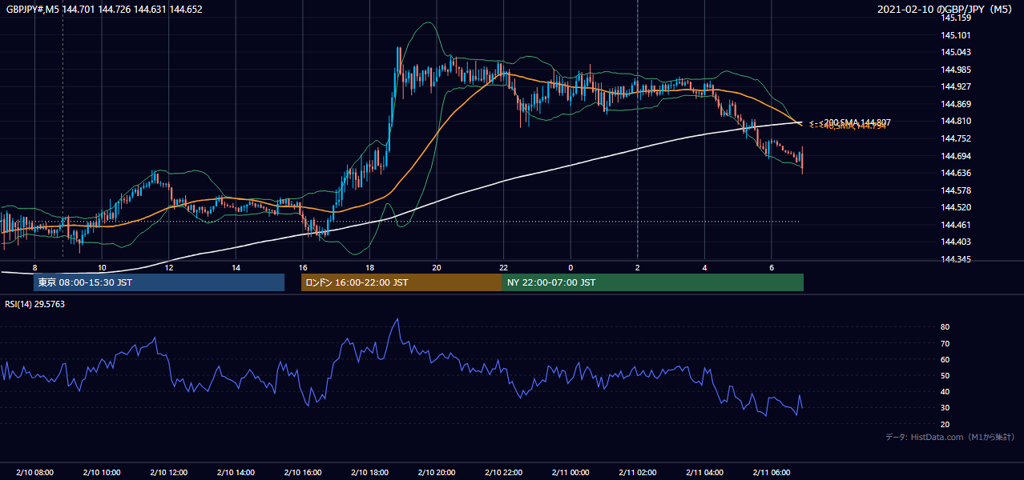Screen dimensions: 1024x480
Task: Click price axis label 144.694
Action: pos(956,156)
